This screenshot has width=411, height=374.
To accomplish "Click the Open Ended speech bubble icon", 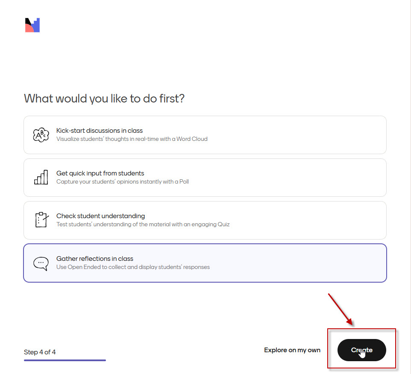I will click(x=41, y=263).
